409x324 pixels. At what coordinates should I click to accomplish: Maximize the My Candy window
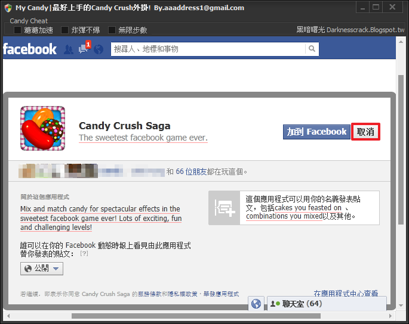tap(376, 8)
